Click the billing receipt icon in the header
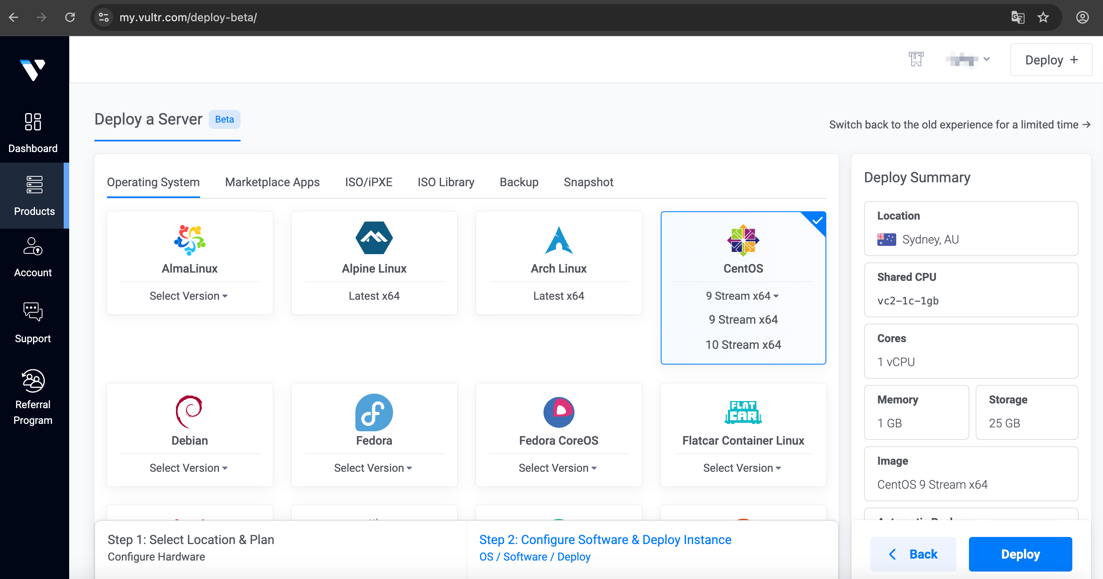Screen dimensions: 1103x579 [x=916, y=59]
